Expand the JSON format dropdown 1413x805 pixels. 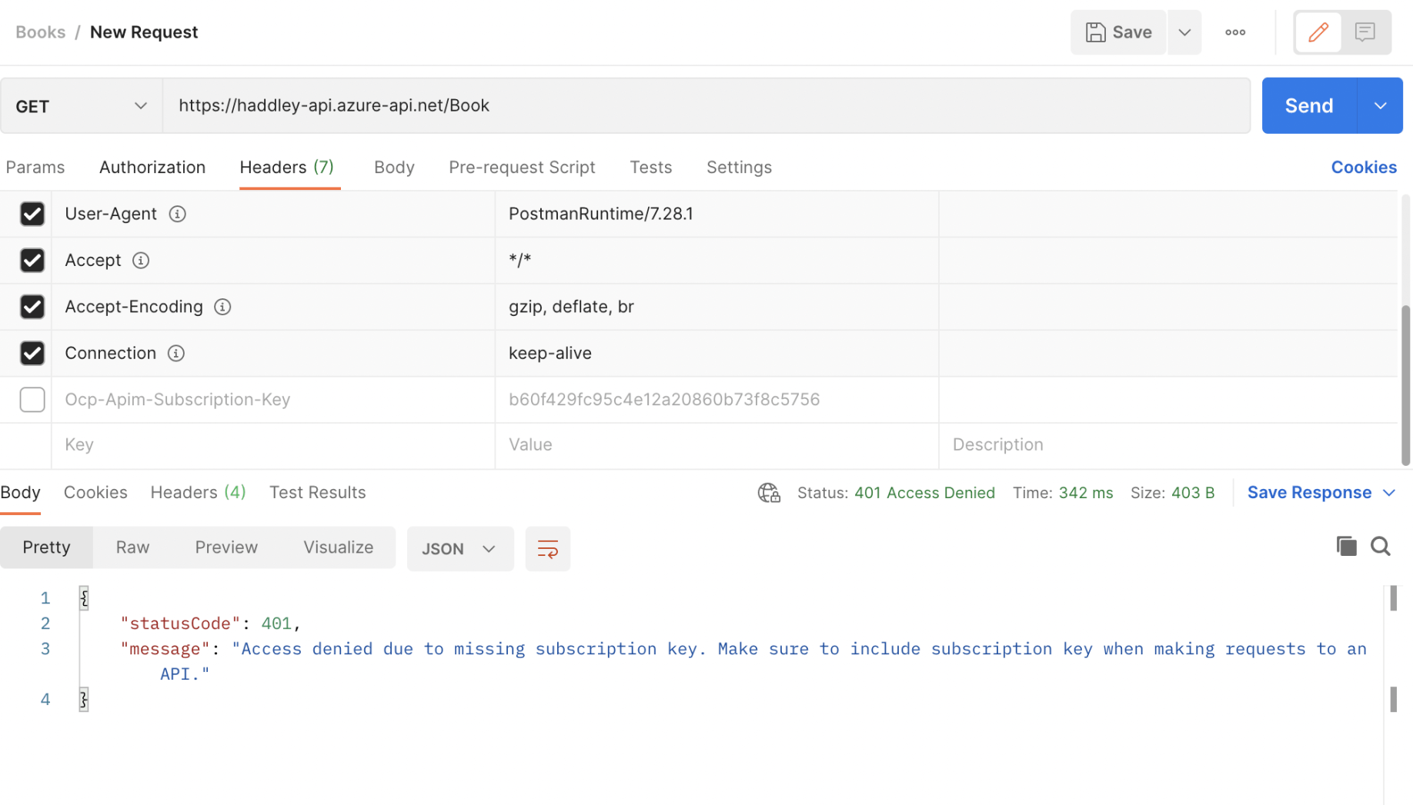click(x=459, y=549)
